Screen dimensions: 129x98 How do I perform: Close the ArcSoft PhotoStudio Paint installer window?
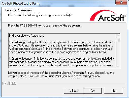pos(121,2)
